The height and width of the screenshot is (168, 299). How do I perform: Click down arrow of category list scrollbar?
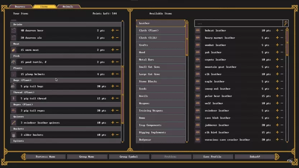point(187,142)
